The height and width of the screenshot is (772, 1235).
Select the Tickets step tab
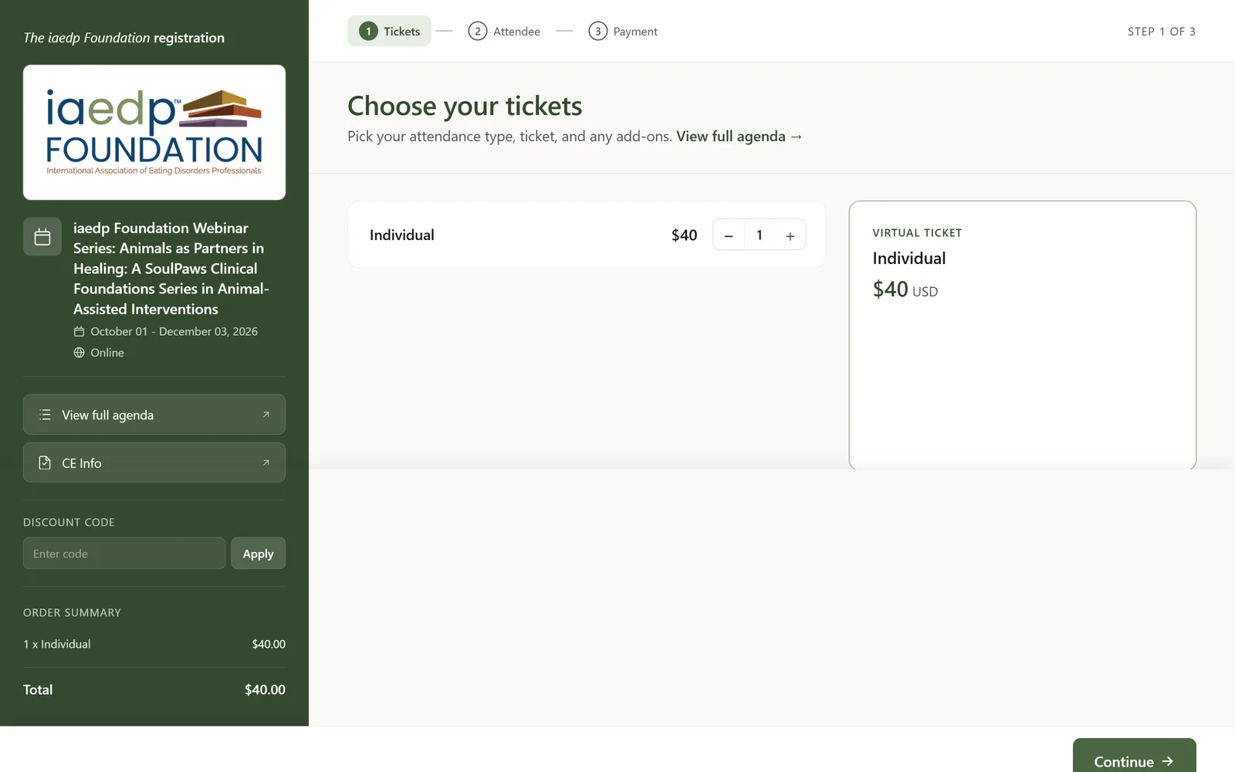click(389, 32)
